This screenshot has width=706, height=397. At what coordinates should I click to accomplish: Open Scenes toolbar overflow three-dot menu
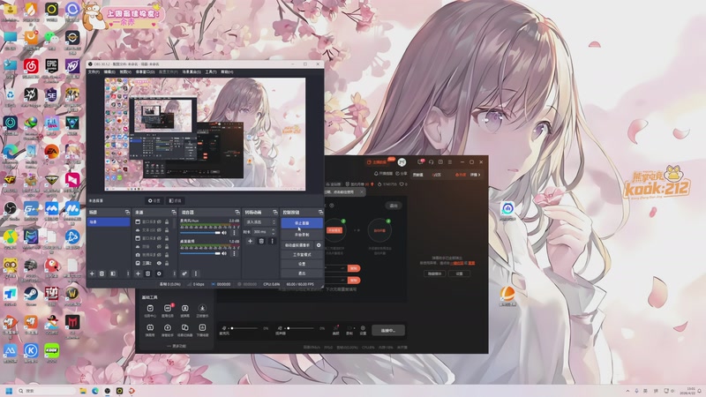click(128, 273)
